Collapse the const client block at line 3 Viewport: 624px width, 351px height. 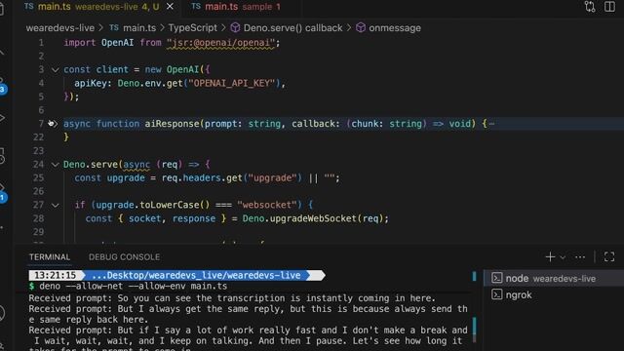(56, 70)
